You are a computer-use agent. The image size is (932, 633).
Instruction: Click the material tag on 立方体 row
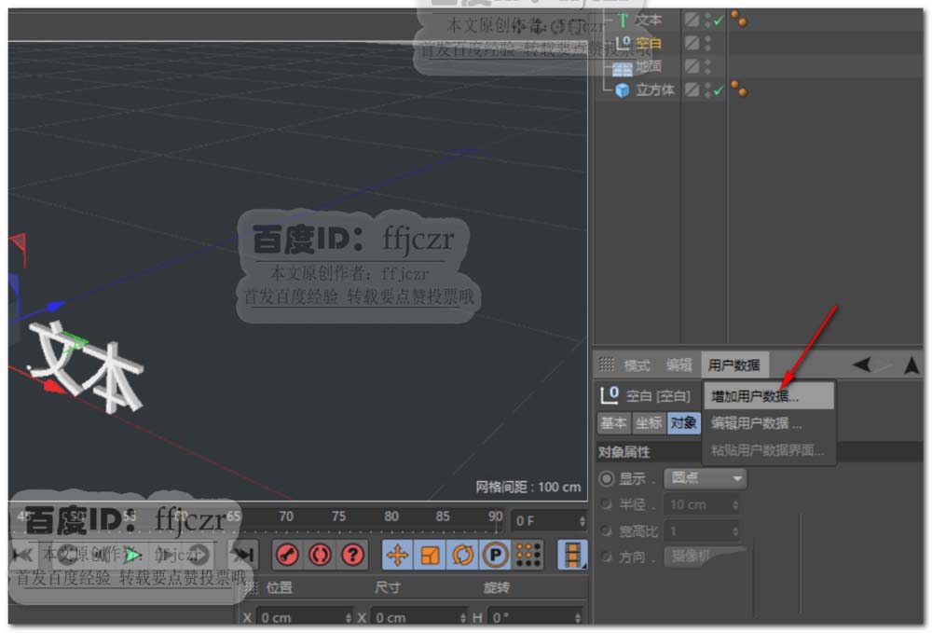(x=739, y=89)
